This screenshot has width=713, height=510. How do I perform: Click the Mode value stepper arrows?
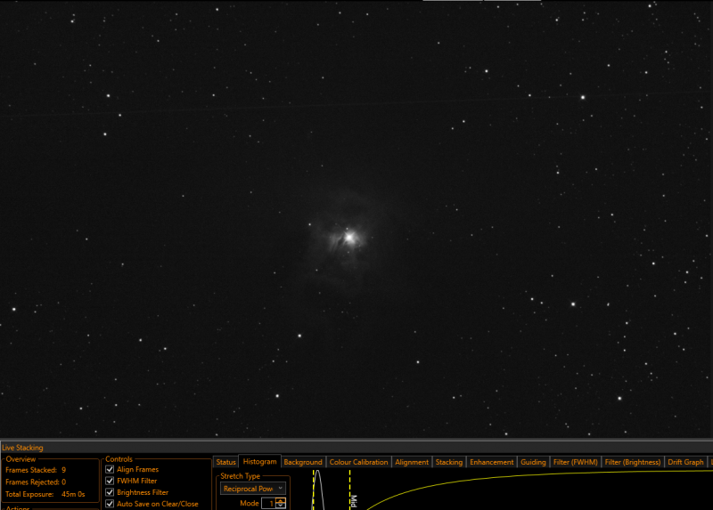[x=281, y=503]
